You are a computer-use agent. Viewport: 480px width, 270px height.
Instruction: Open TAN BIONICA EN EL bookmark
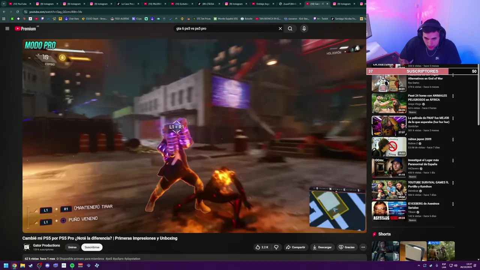coord(268,19)
